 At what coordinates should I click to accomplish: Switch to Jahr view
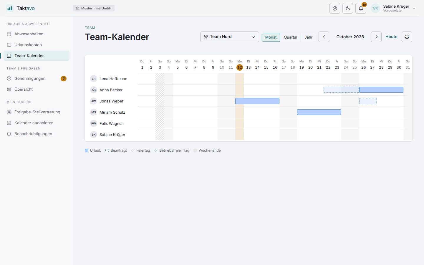pos(308,37)
